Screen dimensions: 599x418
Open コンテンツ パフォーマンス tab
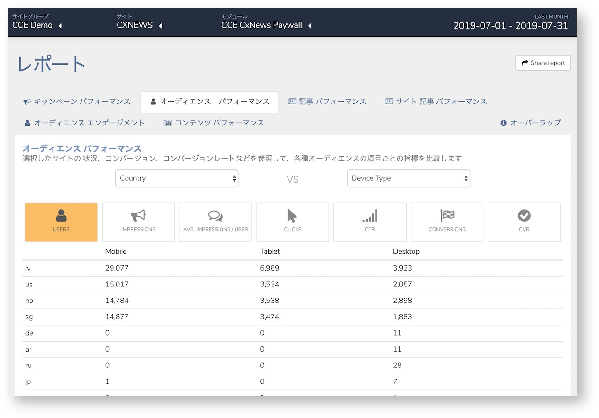pyautogui.click(x=214, y=123)
